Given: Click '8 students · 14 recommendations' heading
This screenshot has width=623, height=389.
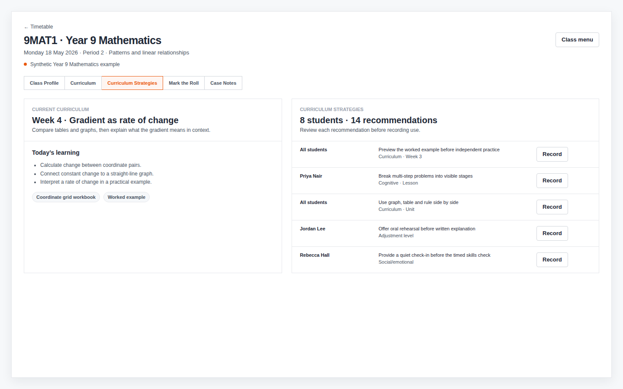Looking at the screenshot, I should coord(369,120).
